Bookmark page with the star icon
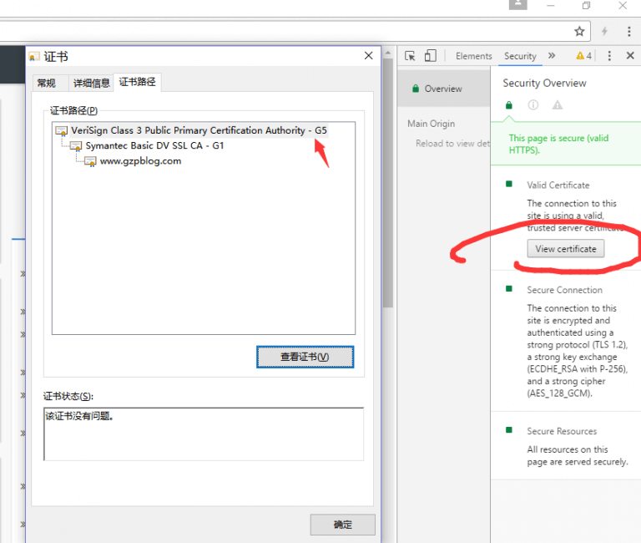 pos(579,32)
